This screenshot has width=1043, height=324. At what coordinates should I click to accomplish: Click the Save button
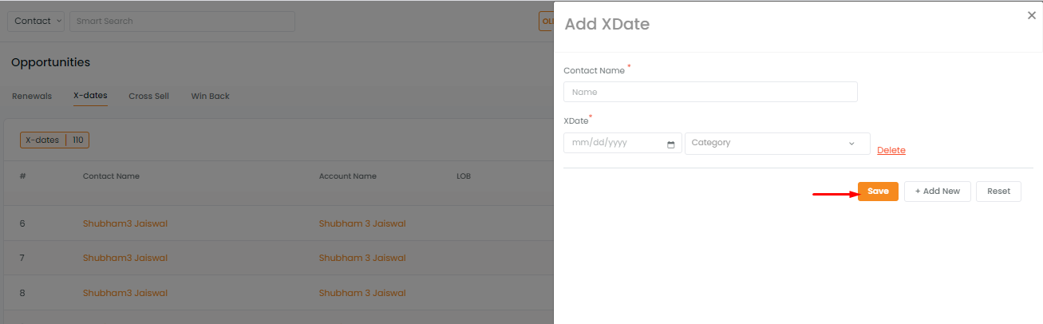click(878, 192)
